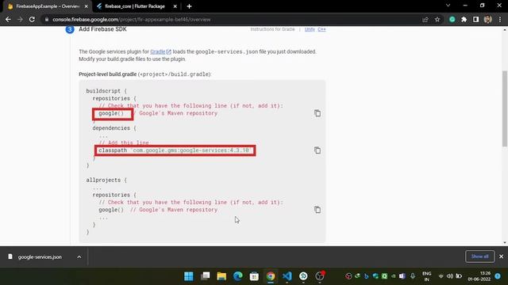Screen dimensions: 508x285
Task: Copy the first google() repository line
Action: tap(317, 113)
